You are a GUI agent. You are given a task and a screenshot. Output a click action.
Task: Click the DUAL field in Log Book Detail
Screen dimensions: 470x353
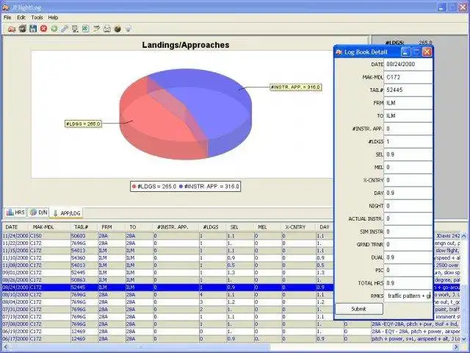pyautogui.click(x=408, y=257)
